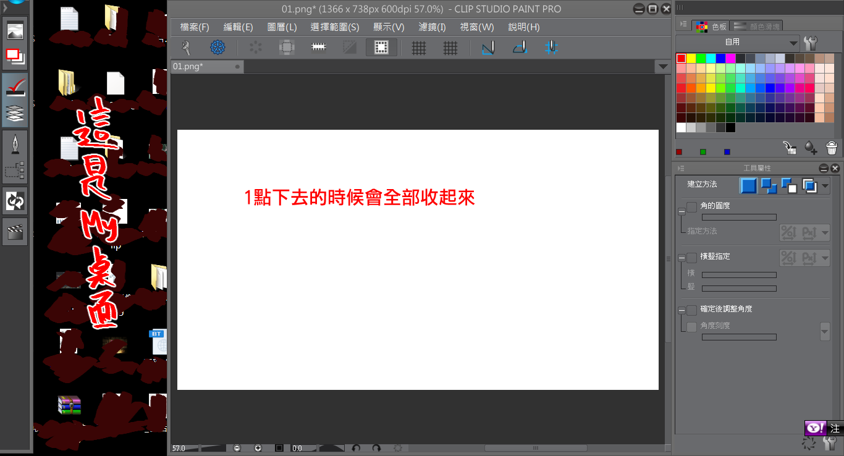
Task: Click the second grid icon in the toolbar
Action: pos(450,48)
